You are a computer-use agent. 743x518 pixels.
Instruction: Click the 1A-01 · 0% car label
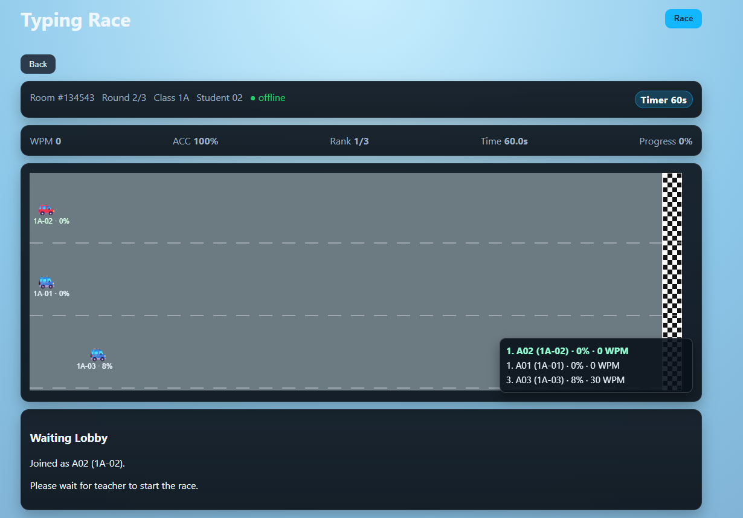[51, 294]
